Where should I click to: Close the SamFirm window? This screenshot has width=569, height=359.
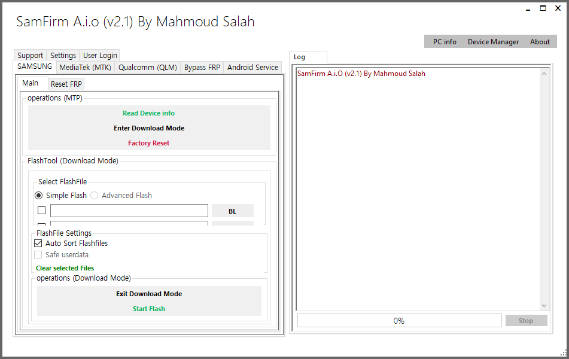(558, 8)
